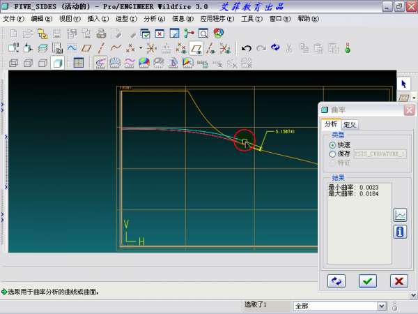Screen dimensions: 418x314
Task: Click the coordinate system tool icon
Action: tap(151, 48)
